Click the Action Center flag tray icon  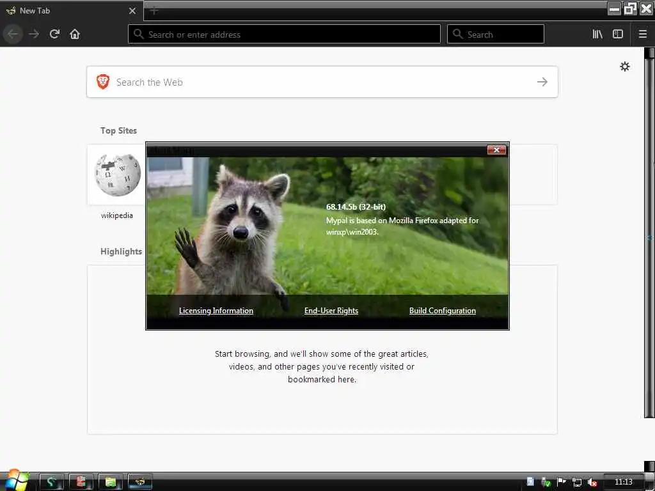coord(562,482)
